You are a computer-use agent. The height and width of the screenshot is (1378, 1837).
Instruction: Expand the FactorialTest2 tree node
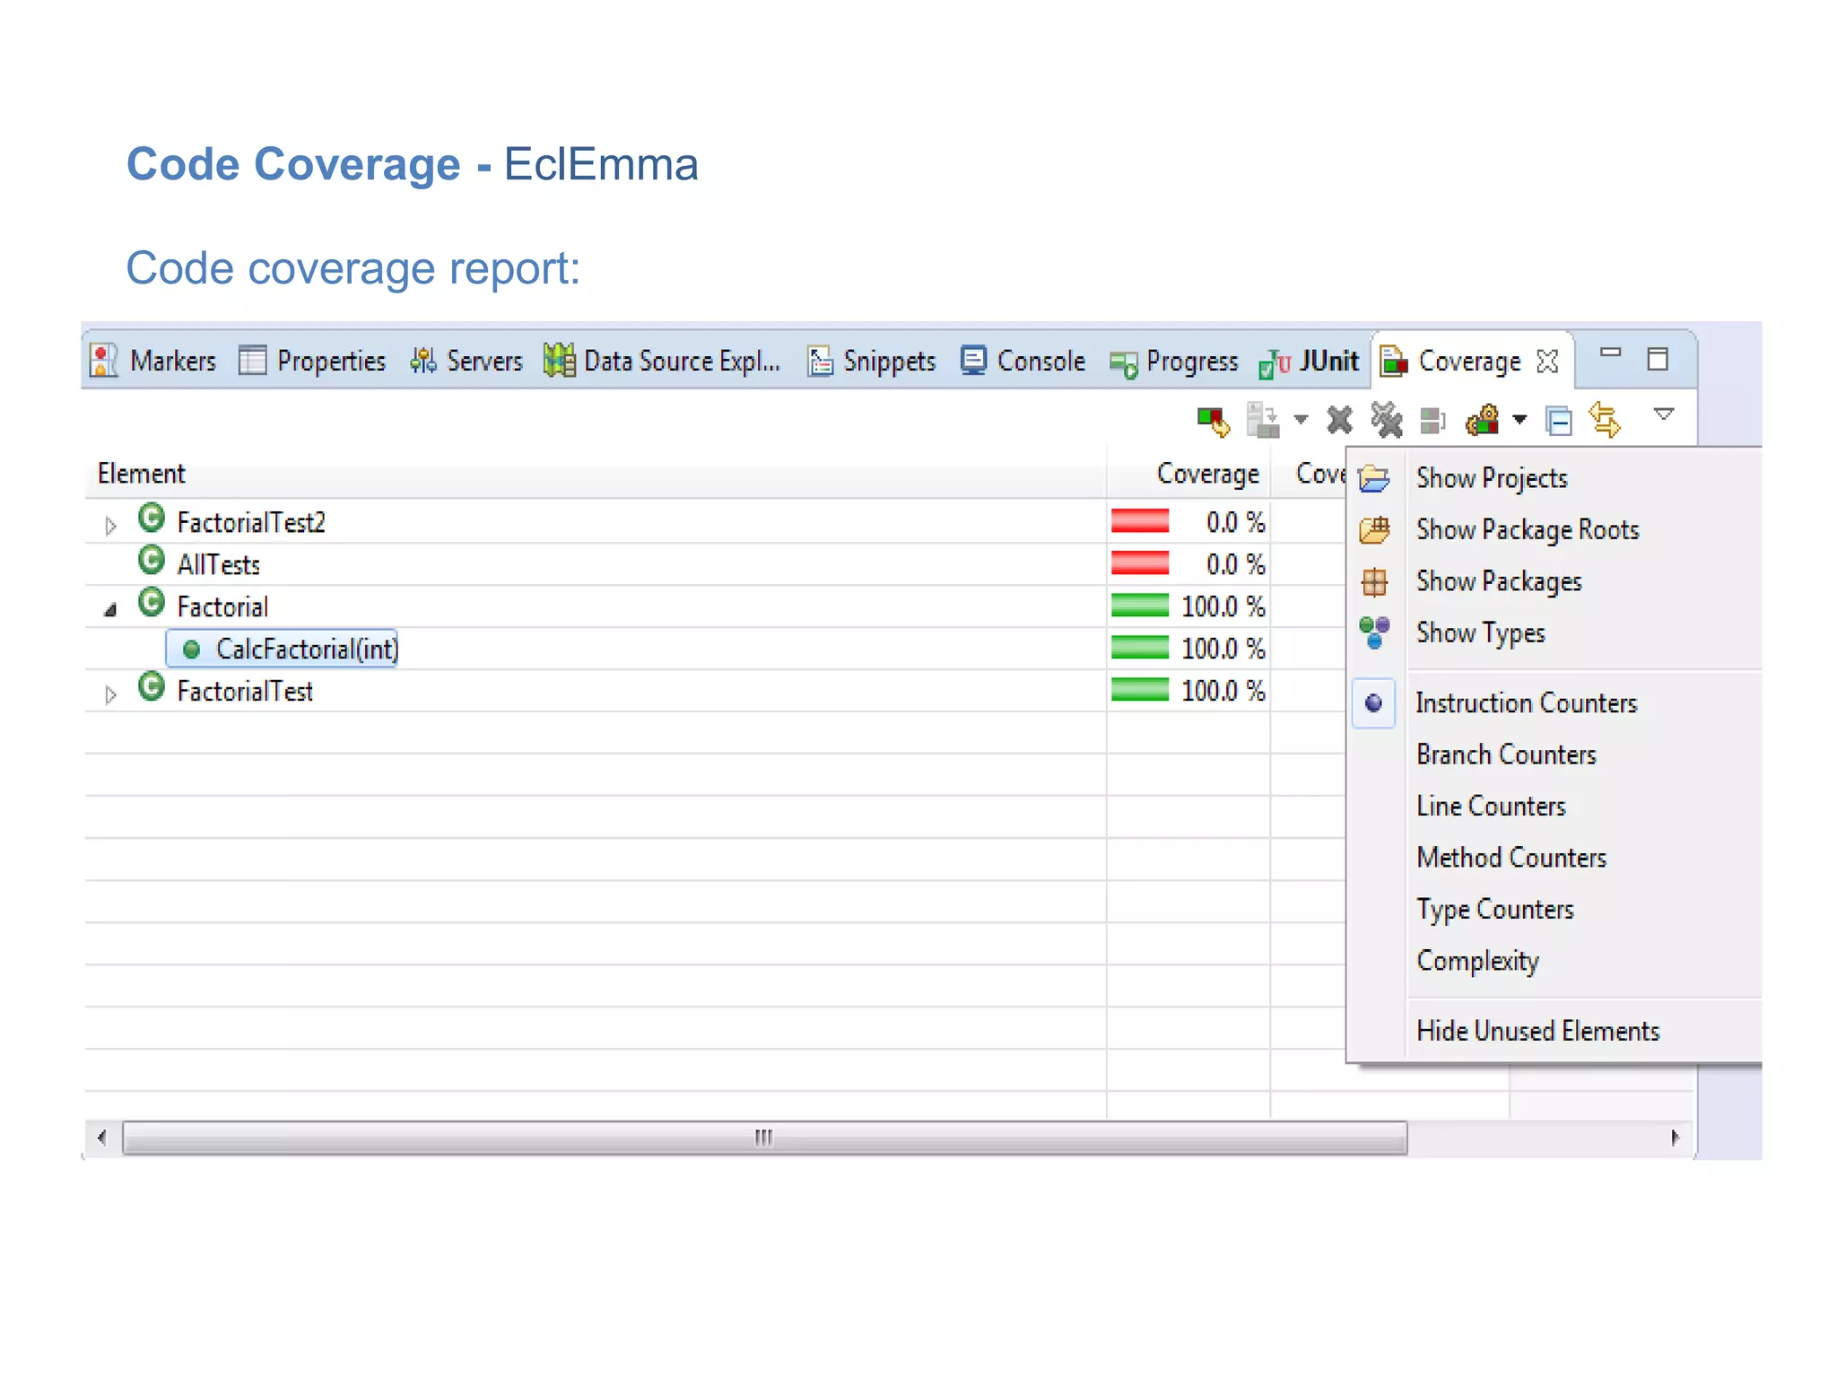coord(110,526)
